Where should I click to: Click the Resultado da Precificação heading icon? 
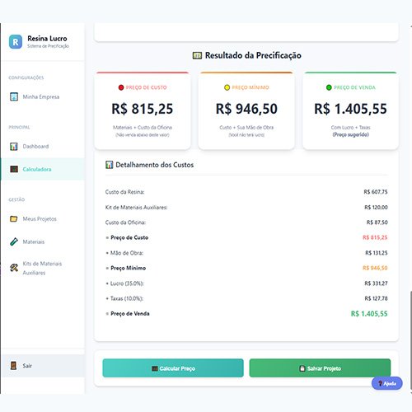[x=197, y=55]
